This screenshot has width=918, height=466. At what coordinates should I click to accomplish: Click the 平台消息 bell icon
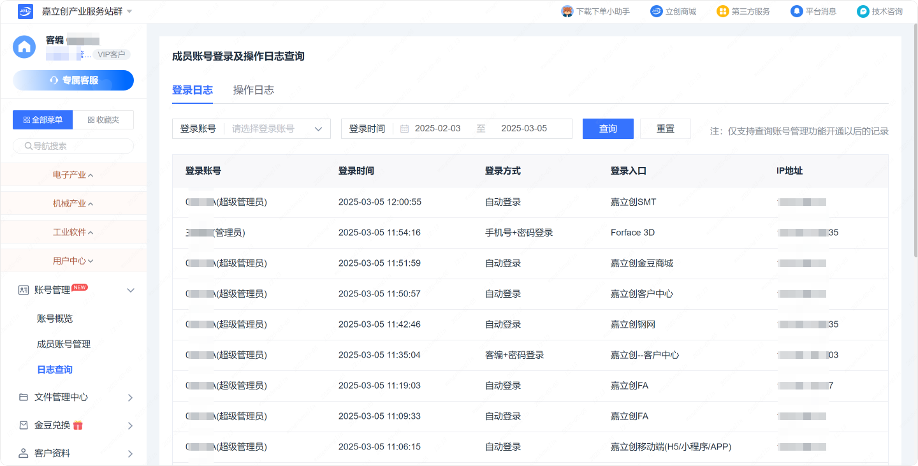pos(797,11)
